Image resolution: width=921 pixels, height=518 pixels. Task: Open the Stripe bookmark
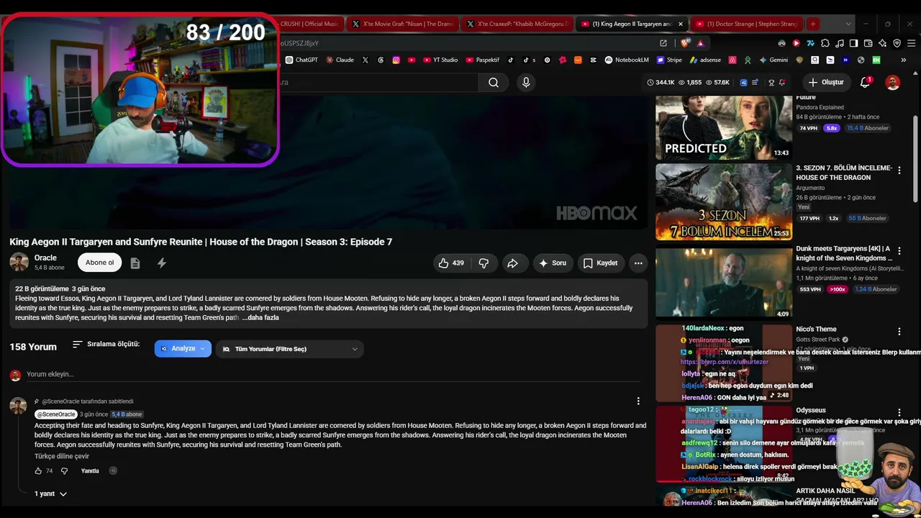click(669, 60)
